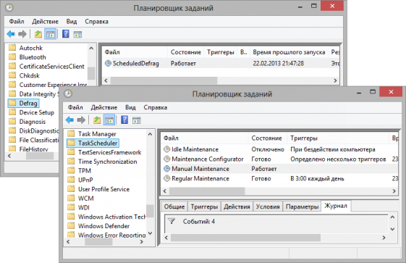
Task: Click the ScheduledDefrag task clock icon
Action: click(x=108, y=63)
